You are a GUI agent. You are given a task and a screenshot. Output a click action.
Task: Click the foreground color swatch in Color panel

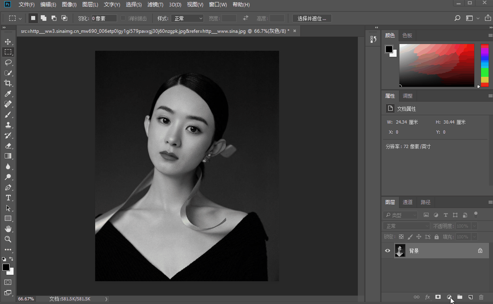point(389,49)
